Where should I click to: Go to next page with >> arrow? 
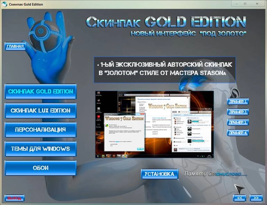tap(256, 198)
